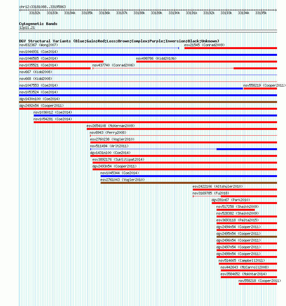Click the esv2761043 (Vogler2010) label
The height and width of the screenshot is (306, 286).
(122, 180)
